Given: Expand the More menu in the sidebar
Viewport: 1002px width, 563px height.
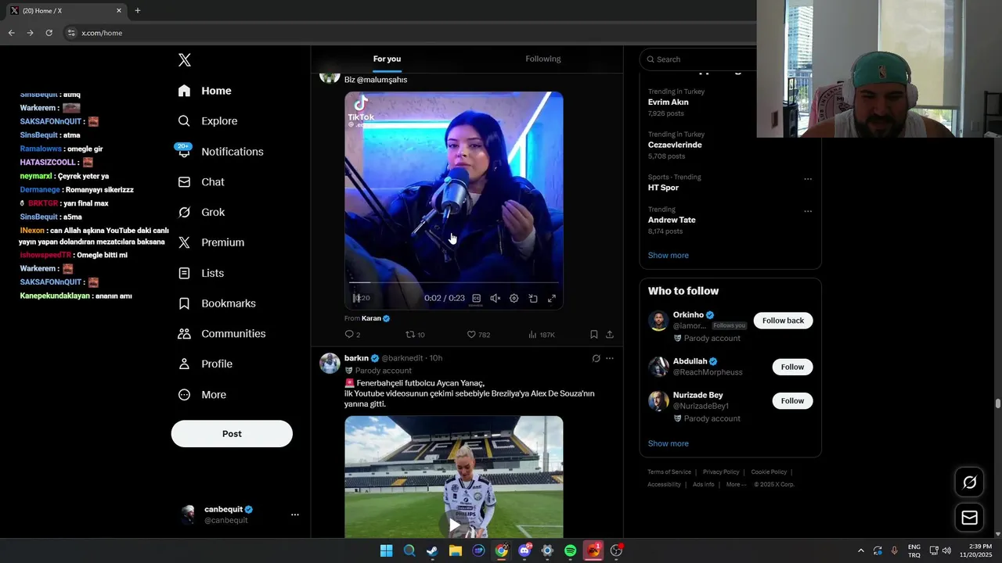Looking at the screenshot, I should click(x=202, y=395).
